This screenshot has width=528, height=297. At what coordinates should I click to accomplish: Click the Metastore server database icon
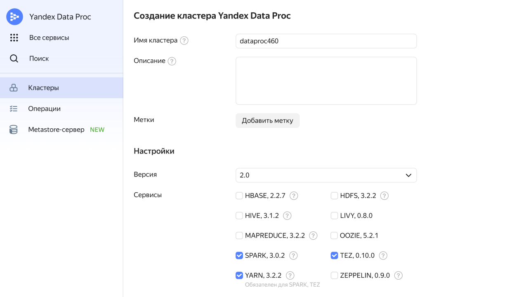tap(14, 130)
